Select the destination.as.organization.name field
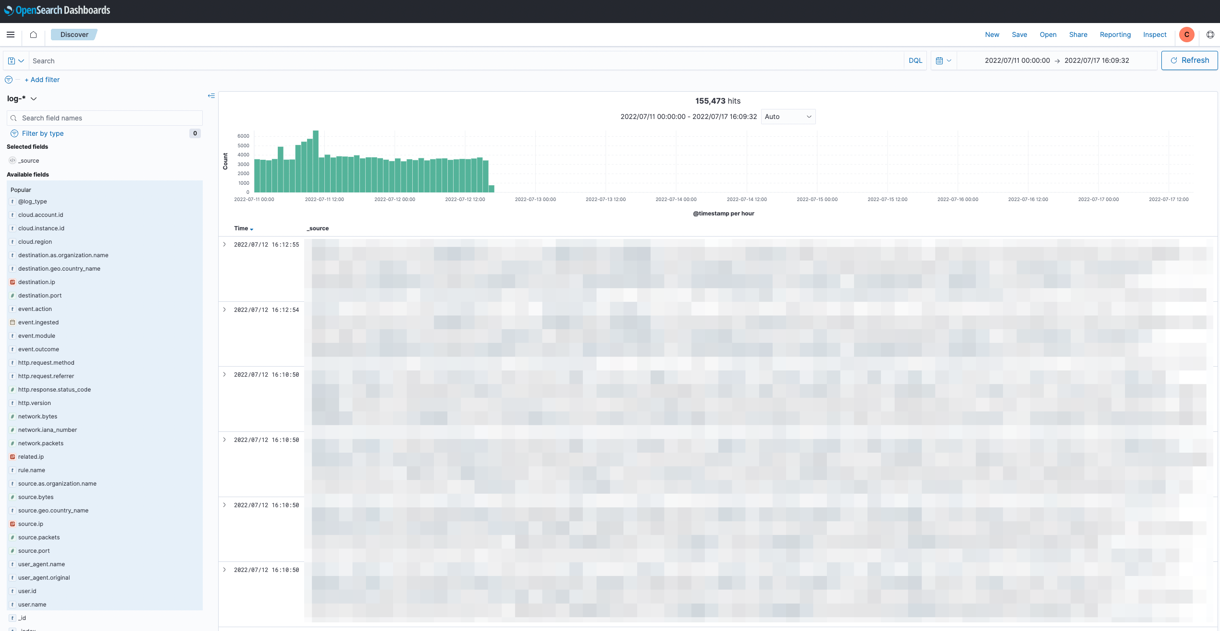Screen dimensions: 1220x631 (63, 255)
